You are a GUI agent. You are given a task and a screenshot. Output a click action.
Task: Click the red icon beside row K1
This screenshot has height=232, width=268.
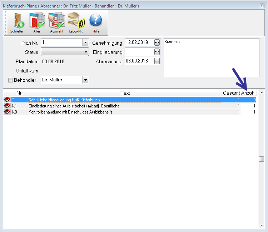tap(7, 106)
